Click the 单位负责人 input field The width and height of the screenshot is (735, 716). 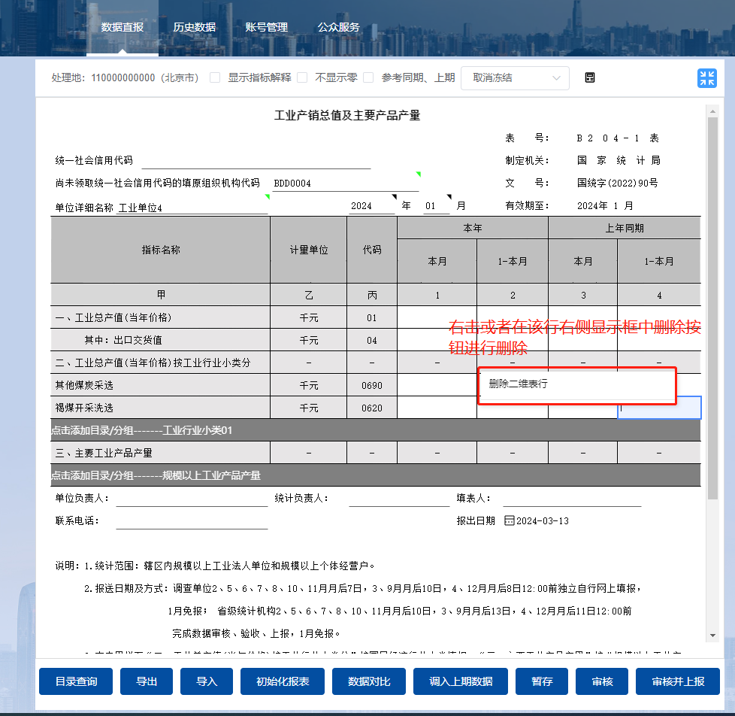click(x=191, y=499)
